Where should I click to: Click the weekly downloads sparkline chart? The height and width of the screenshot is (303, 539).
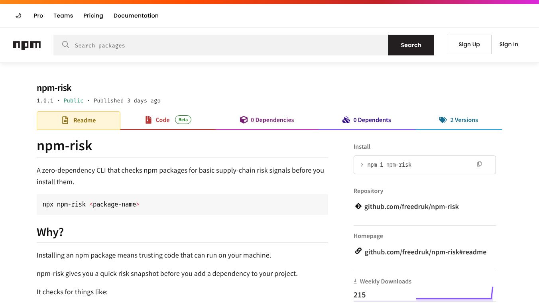click(x=455, y=293)
